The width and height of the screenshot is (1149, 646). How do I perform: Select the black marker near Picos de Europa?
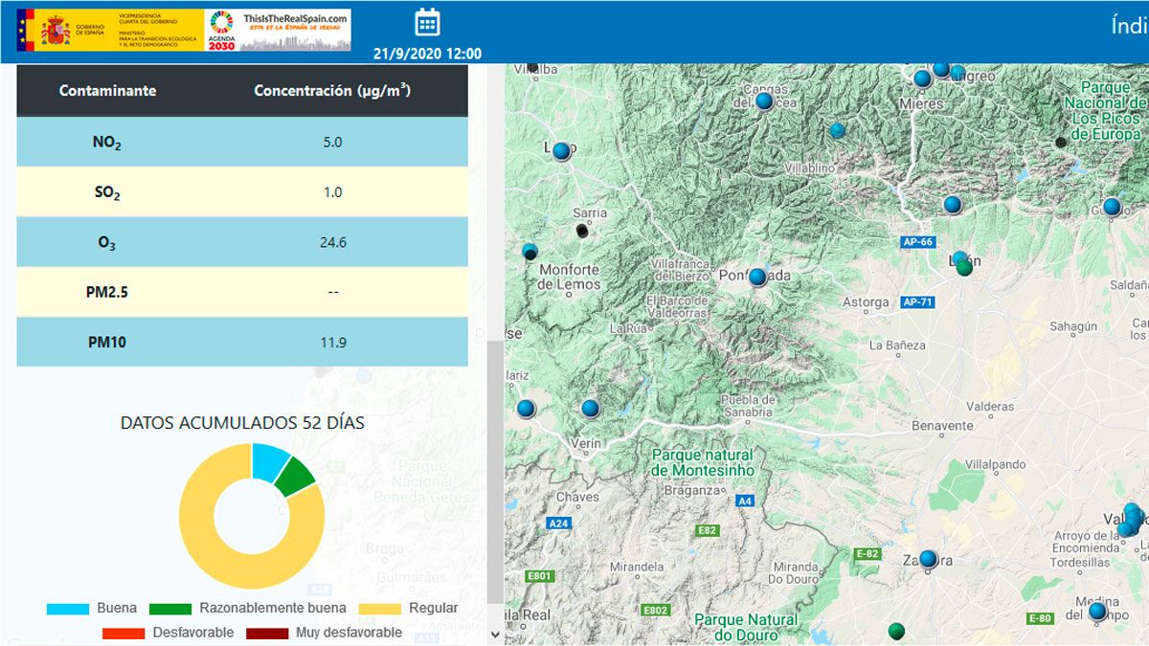[1060, 143]
